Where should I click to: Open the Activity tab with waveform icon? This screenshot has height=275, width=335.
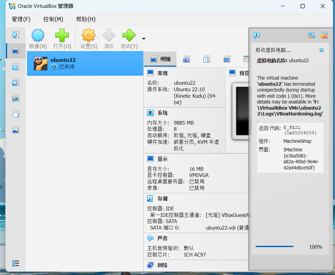coord(227,59)
